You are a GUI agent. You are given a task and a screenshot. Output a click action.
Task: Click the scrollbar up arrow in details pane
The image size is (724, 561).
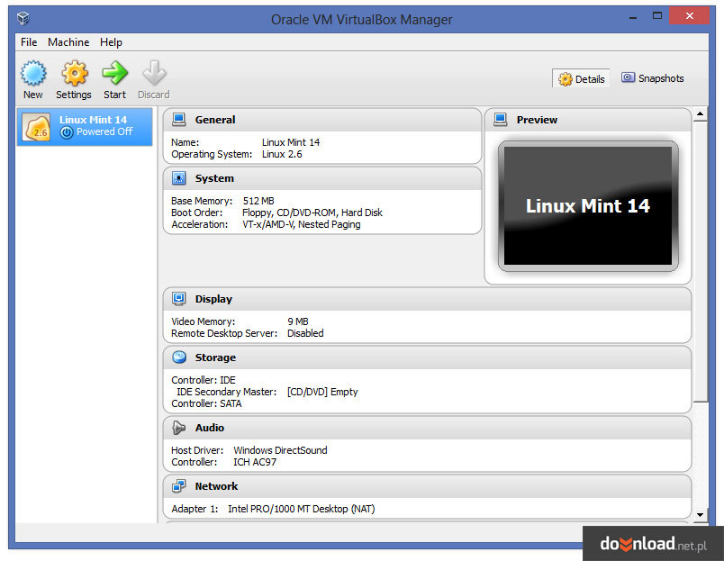click(x=700, y=113)
